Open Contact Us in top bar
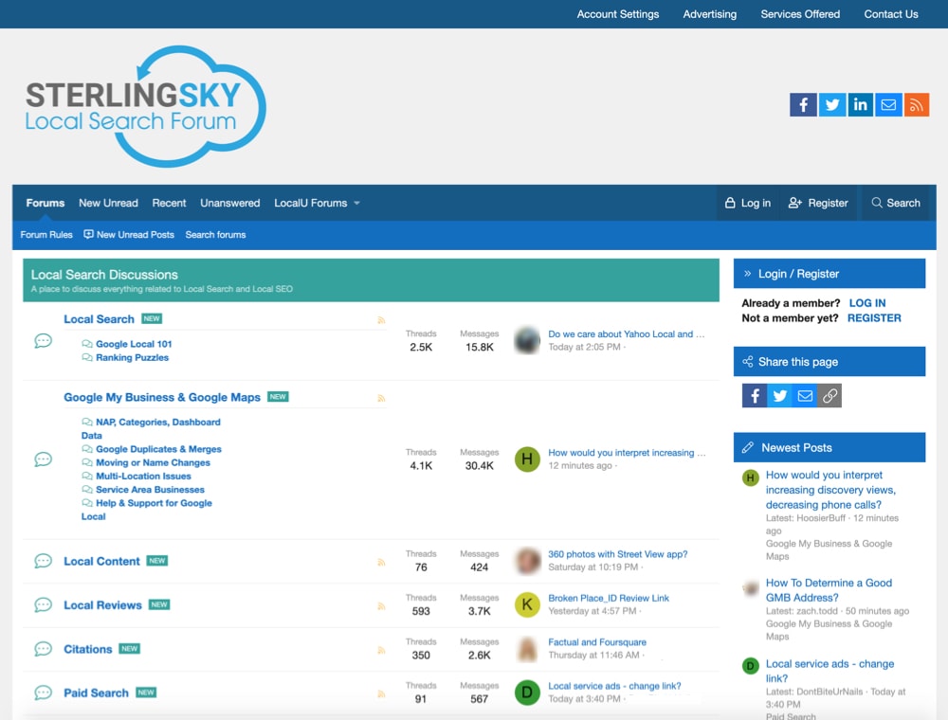 point(891,14)
